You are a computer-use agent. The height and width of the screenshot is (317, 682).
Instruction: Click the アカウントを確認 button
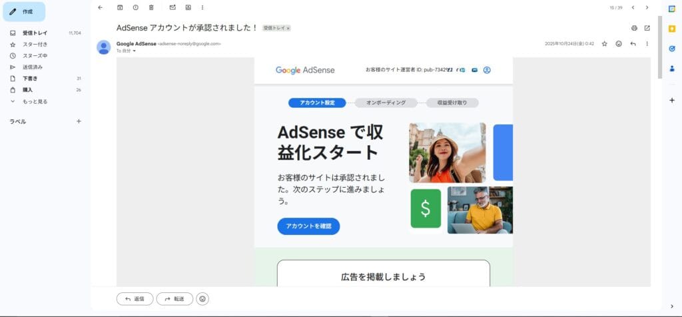tap(308, 226)
